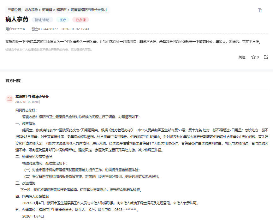Click the government institution avatar icon
Viewport: 273px width, 221px height.
coord(9,99)
